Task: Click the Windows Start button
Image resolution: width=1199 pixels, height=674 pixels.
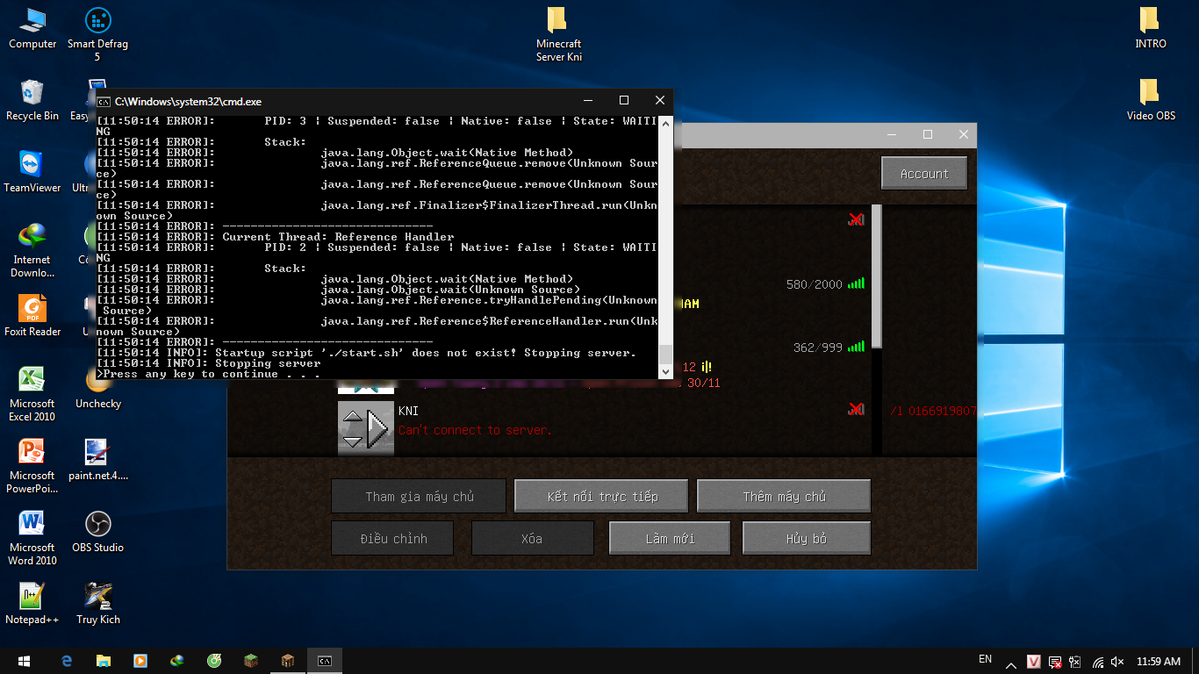Action: [24, 661]
